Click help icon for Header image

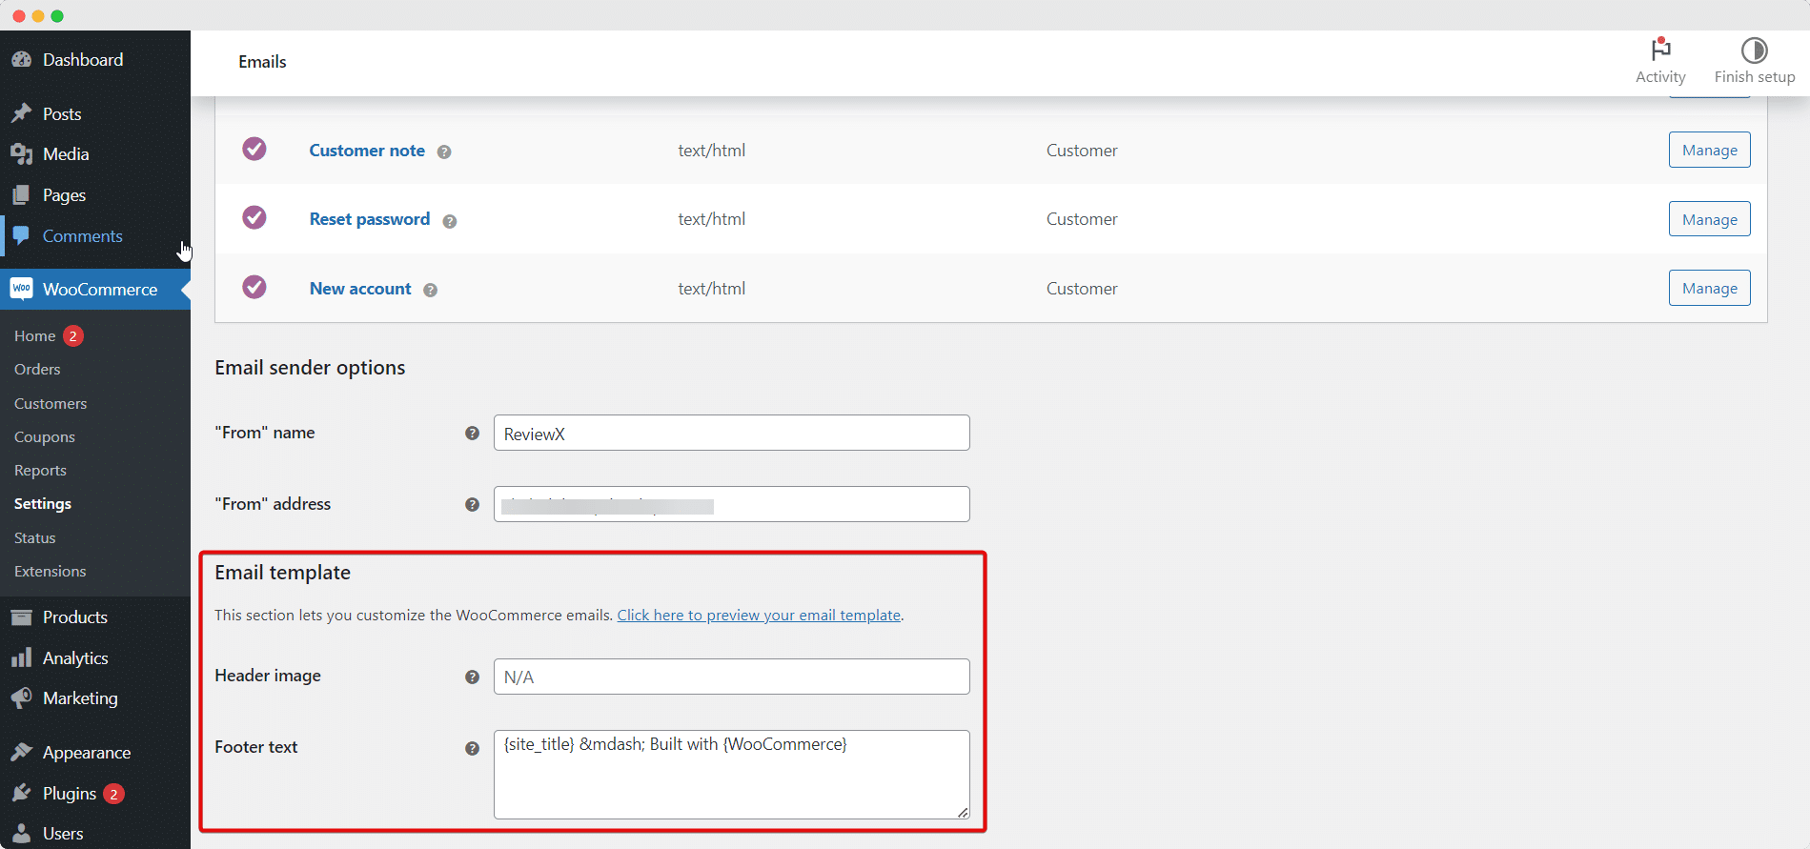coord(472,677)
